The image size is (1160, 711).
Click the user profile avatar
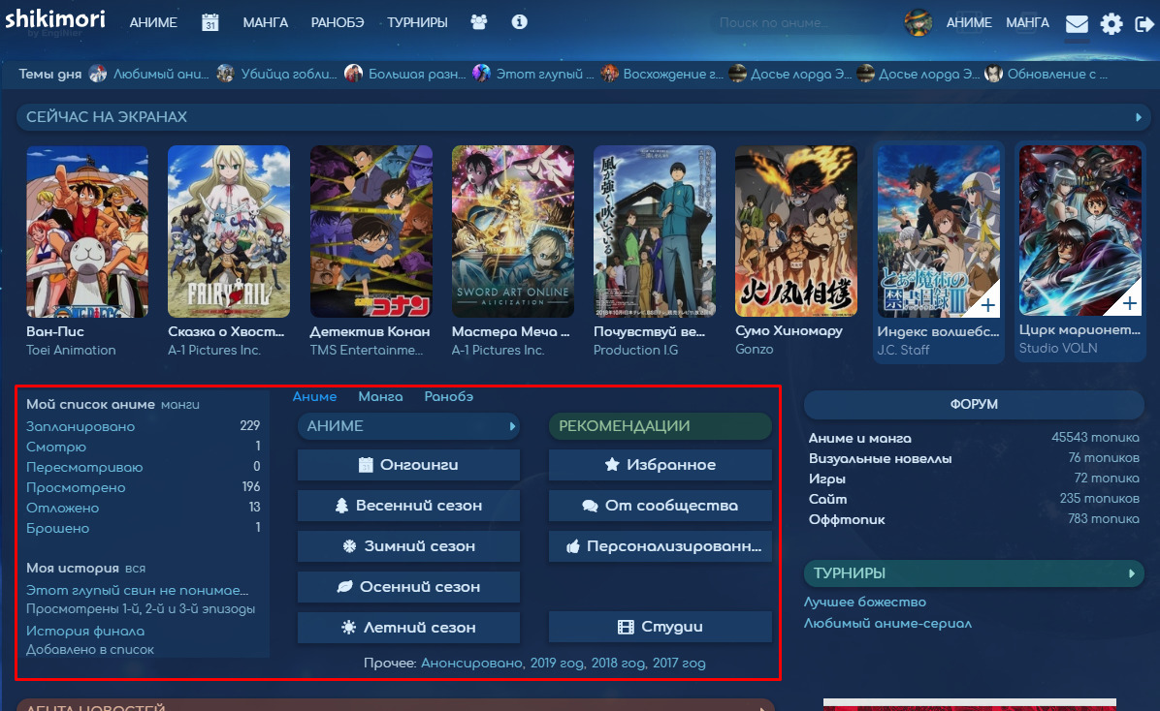click(918, 23)
